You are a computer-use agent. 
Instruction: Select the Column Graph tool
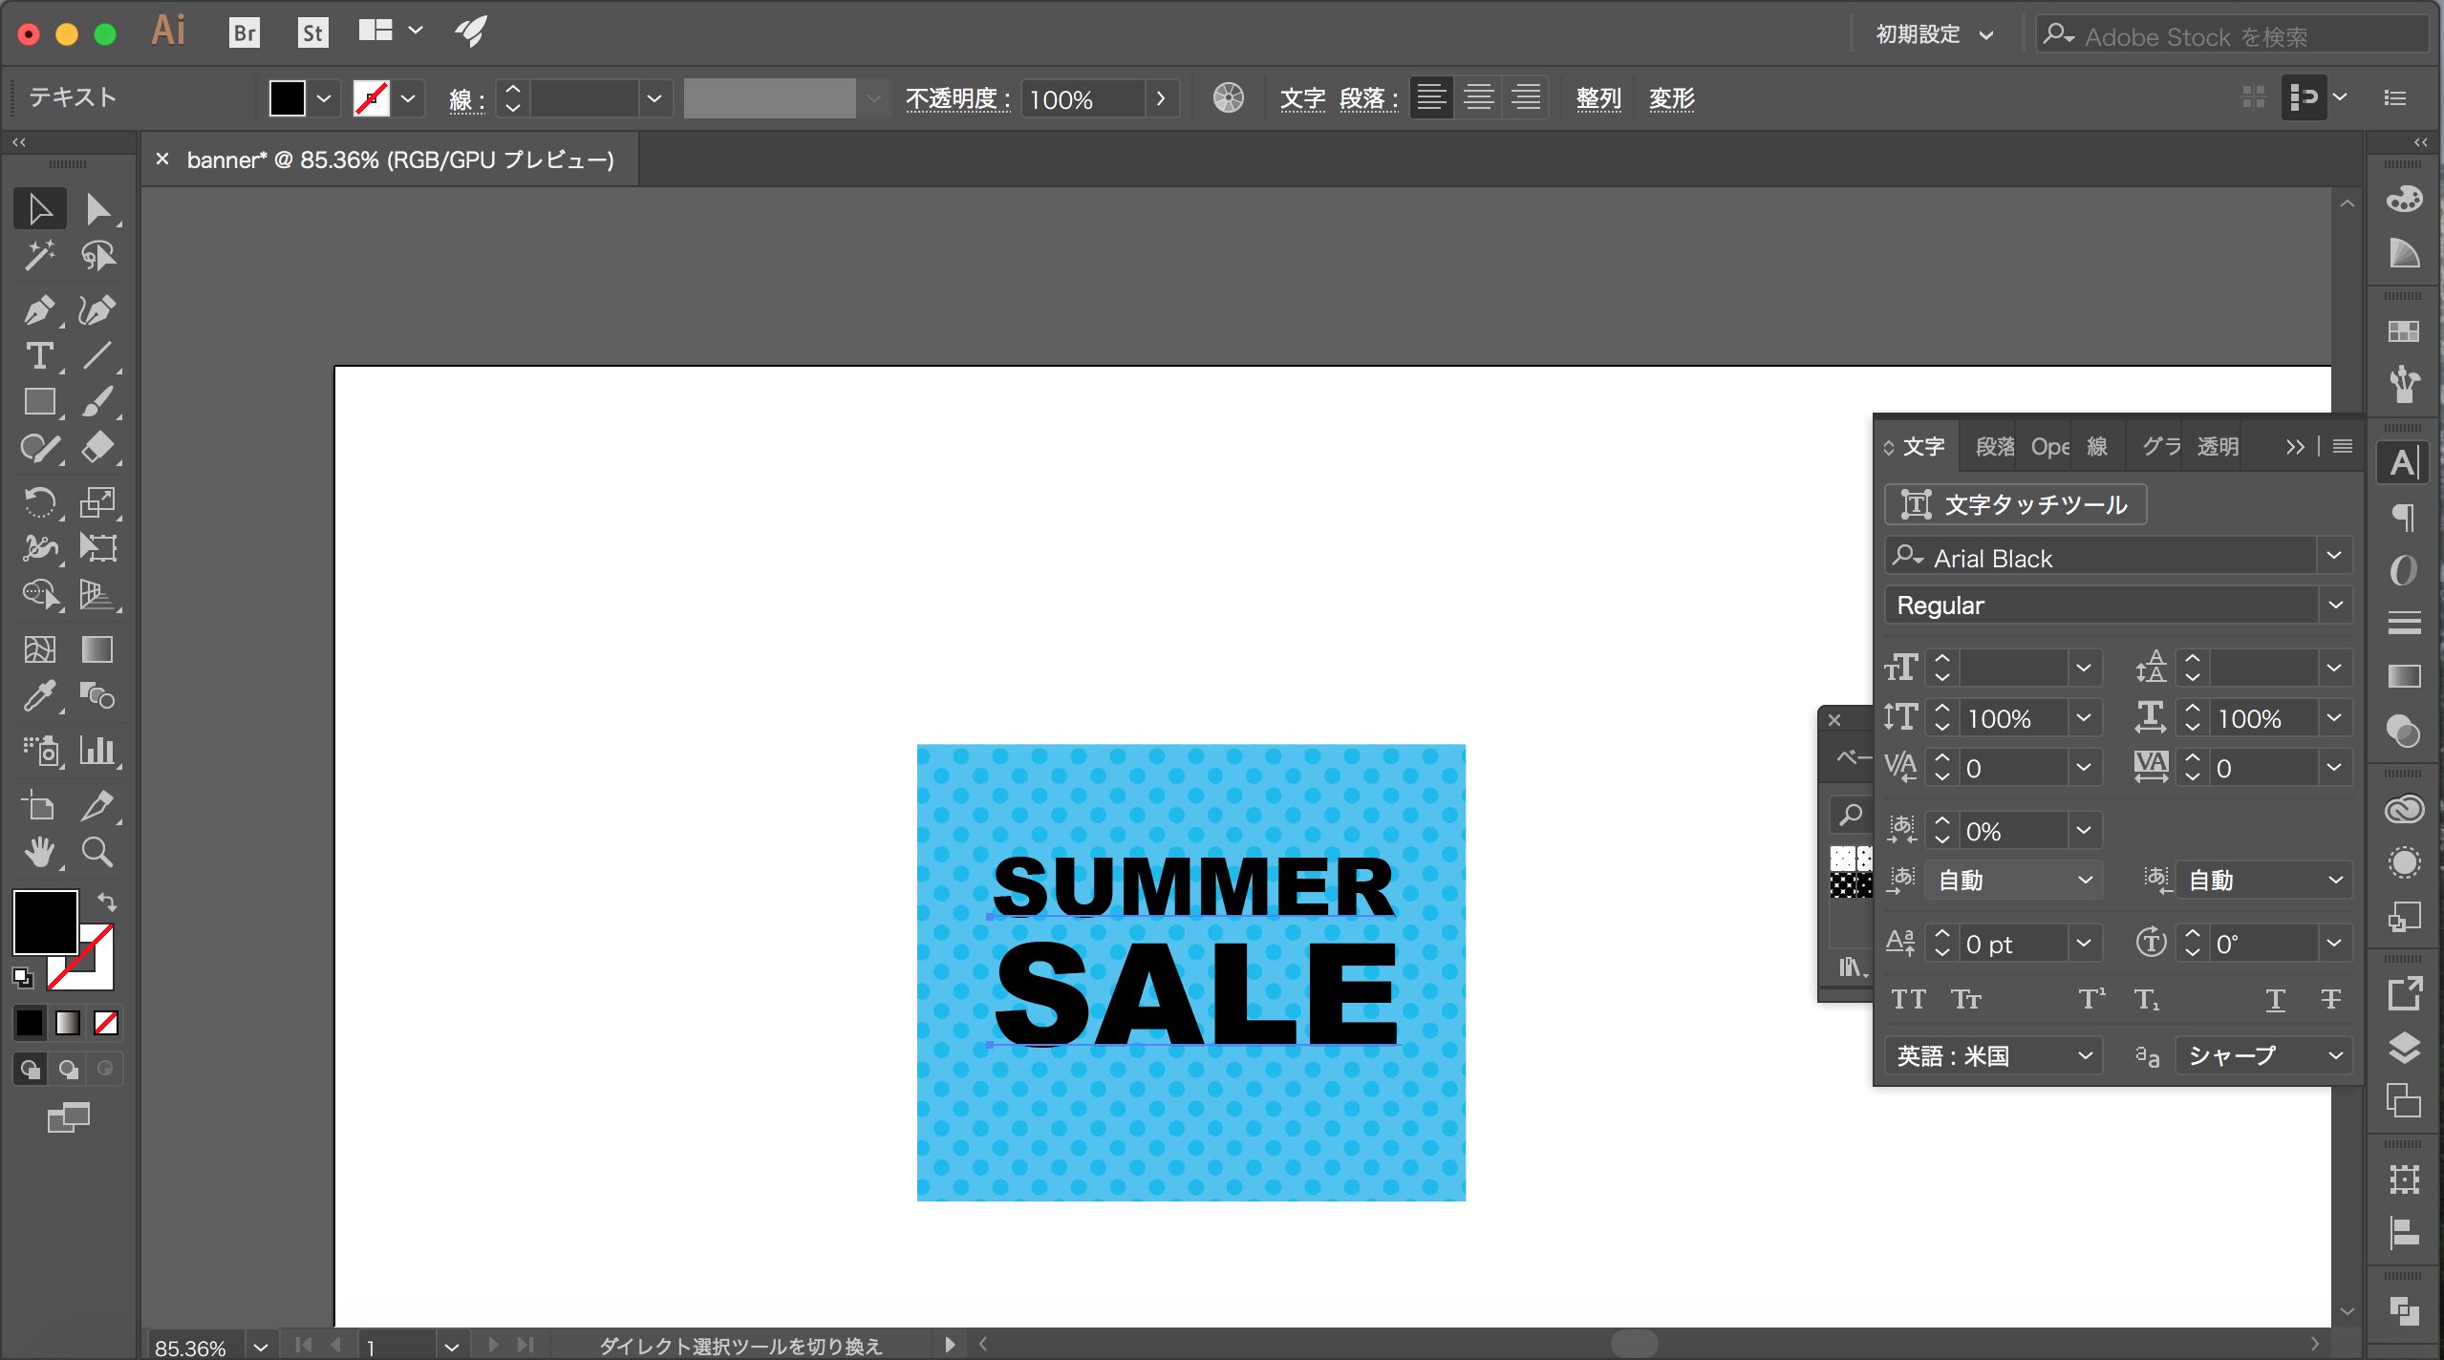click(x=97, y=751)
